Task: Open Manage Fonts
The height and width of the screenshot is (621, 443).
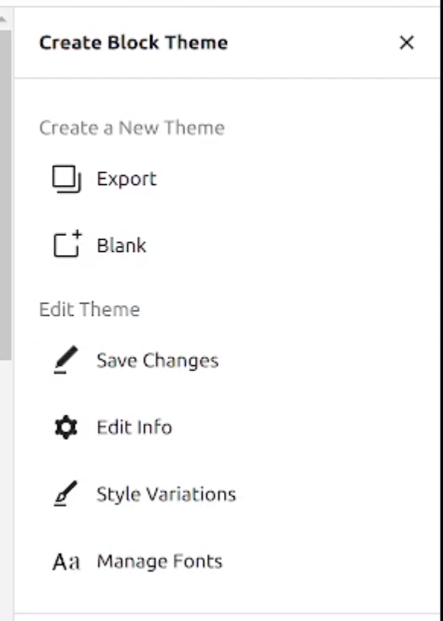Action: click(159, 561)
